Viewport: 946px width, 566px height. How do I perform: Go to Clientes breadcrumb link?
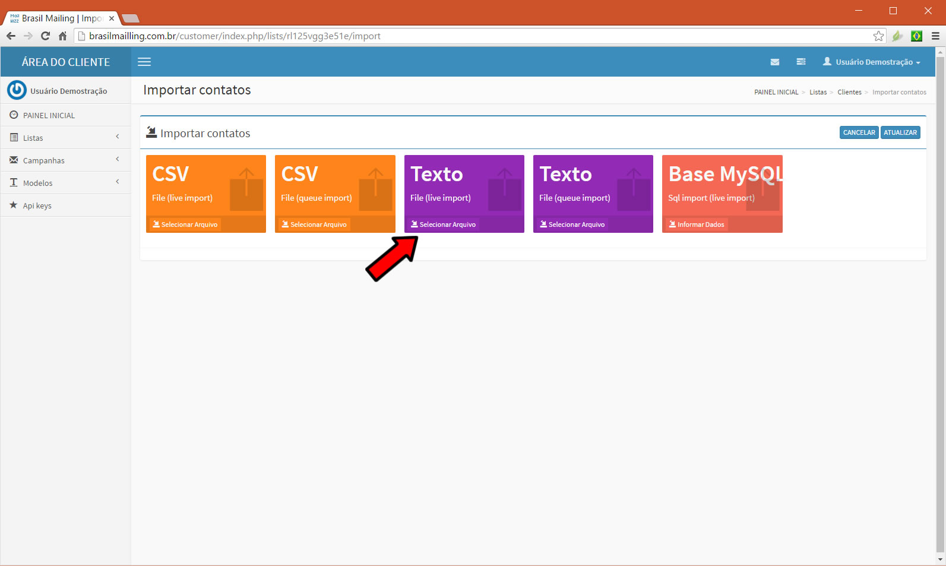point(849,92)
